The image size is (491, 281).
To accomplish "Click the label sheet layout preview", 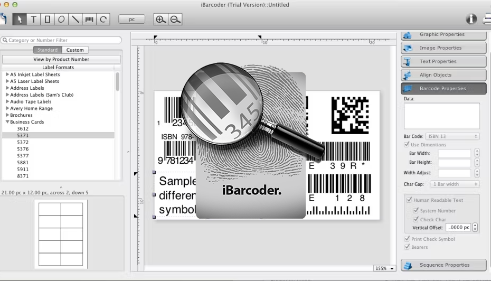I will coord(61,234).
